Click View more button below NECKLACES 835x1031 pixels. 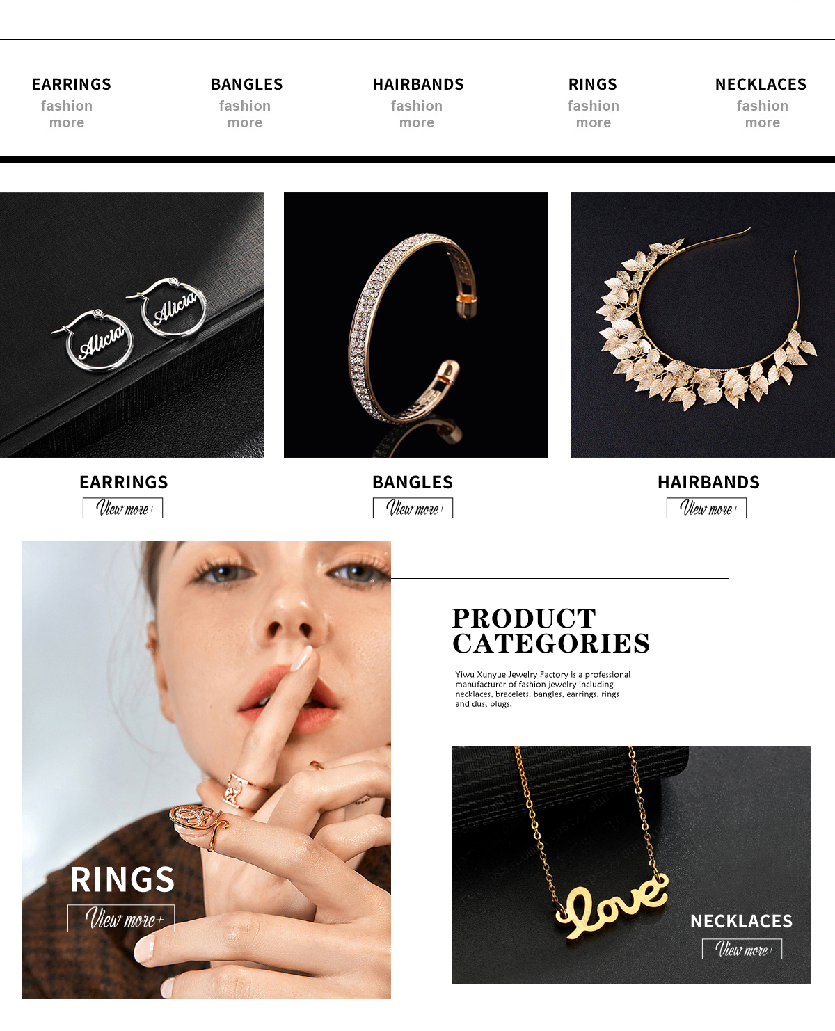(742, 949)
